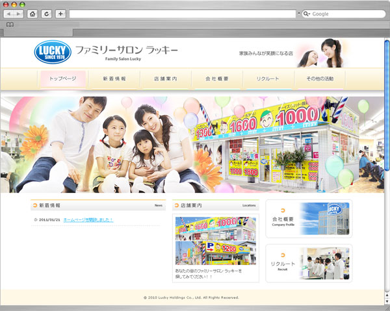Open the bookmarks book icon

pos(10,24)
